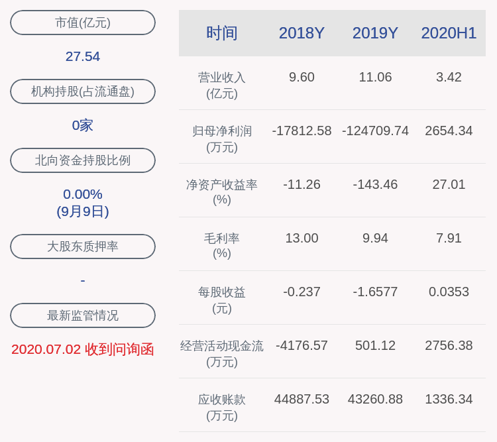The width and height of the screenshot is (497, 442).
Task: Select cash flow value -4176.57
Action: [302, 345]
